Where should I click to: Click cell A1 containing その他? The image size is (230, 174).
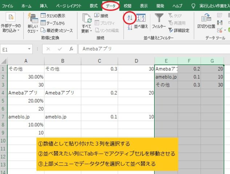pos(26,69)
